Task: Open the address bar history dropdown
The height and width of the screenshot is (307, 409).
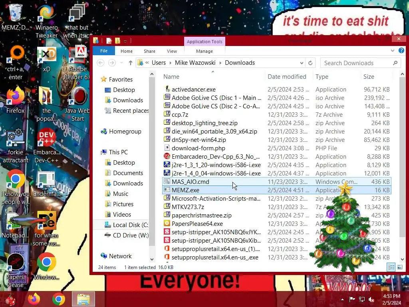Action: coord(302,63)
